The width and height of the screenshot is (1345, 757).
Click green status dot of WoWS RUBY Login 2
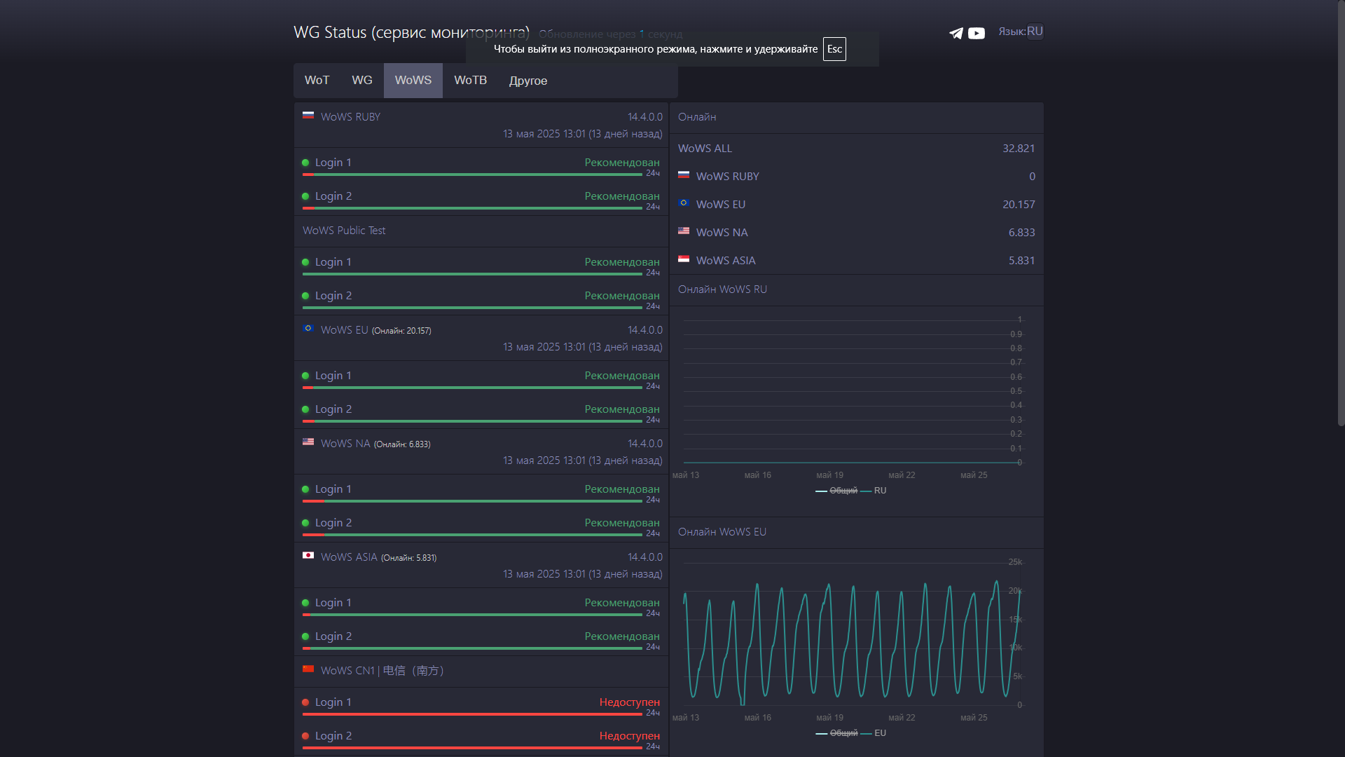click(x=305, y=196)
